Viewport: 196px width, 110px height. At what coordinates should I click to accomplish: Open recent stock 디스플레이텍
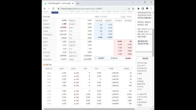[x=142, y=94]
